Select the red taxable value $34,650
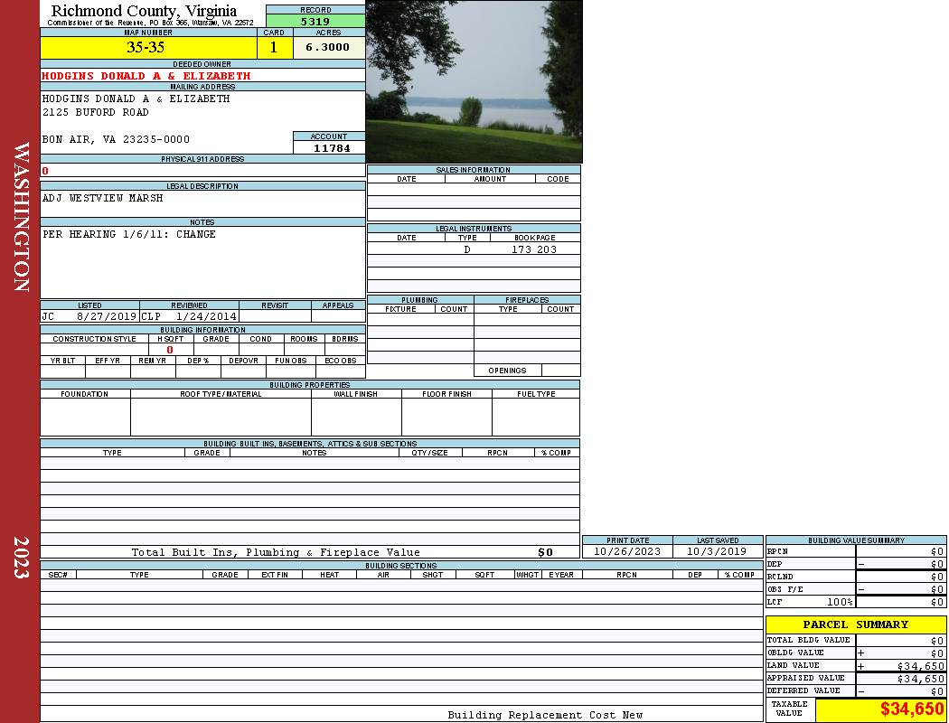Viewport: 949px width, 723px height. pyautogui.click(x=912, y=709)
